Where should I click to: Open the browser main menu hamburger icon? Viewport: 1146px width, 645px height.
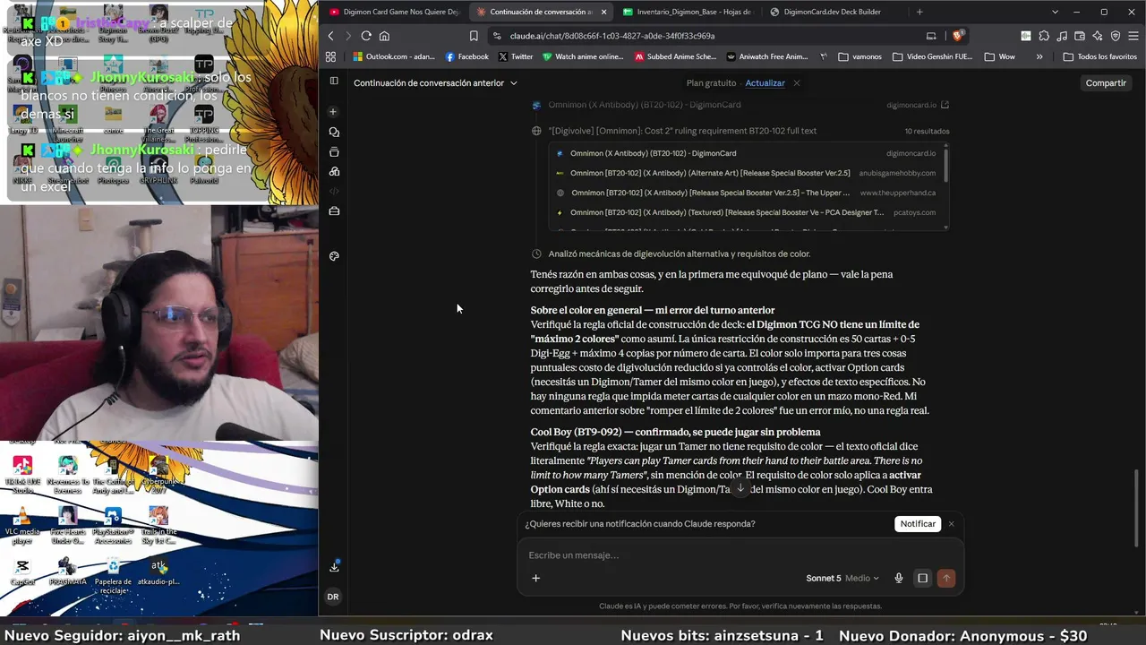pos(1133,36)
